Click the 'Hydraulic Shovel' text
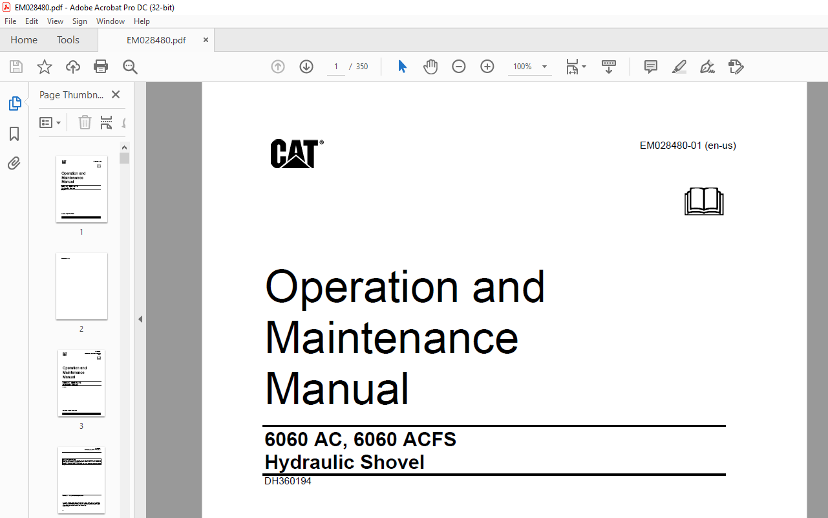The height and width of the screenshot is (518, 828). [345, 462]
